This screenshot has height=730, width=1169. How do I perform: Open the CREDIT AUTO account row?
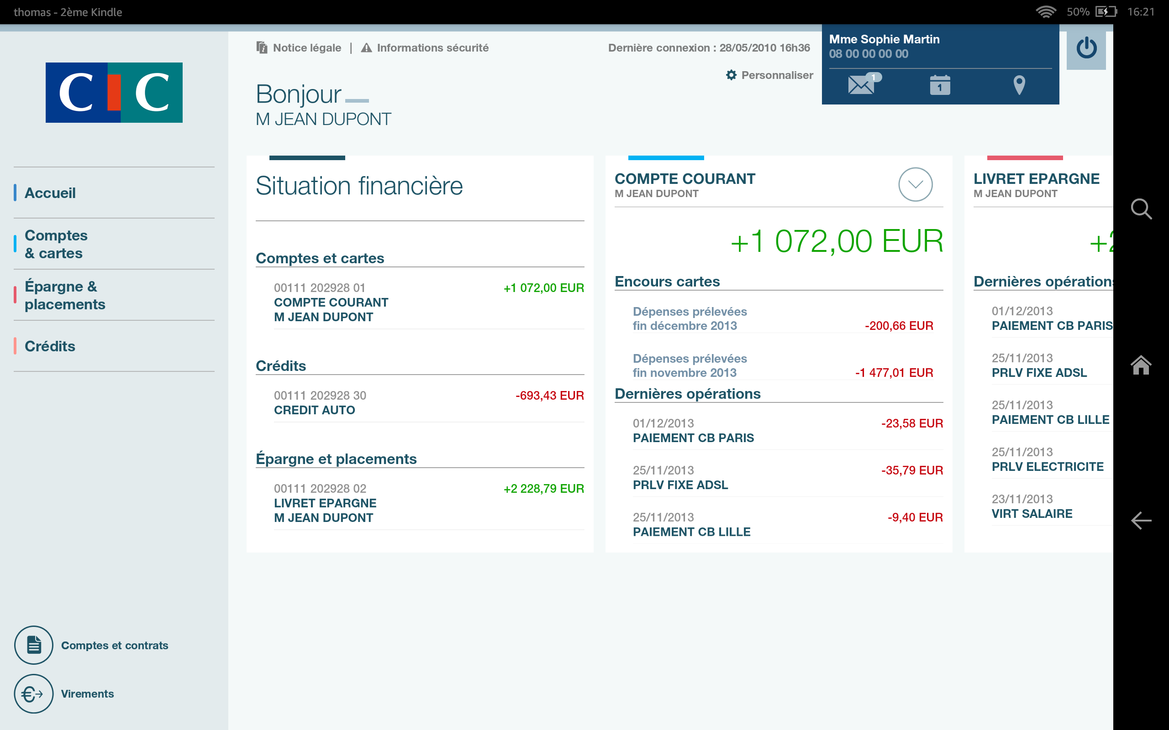coord(428,403)
